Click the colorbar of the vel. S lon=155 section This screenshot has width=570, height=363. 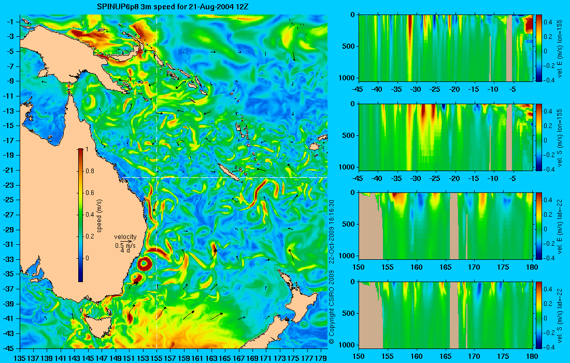tap(538, 137)
